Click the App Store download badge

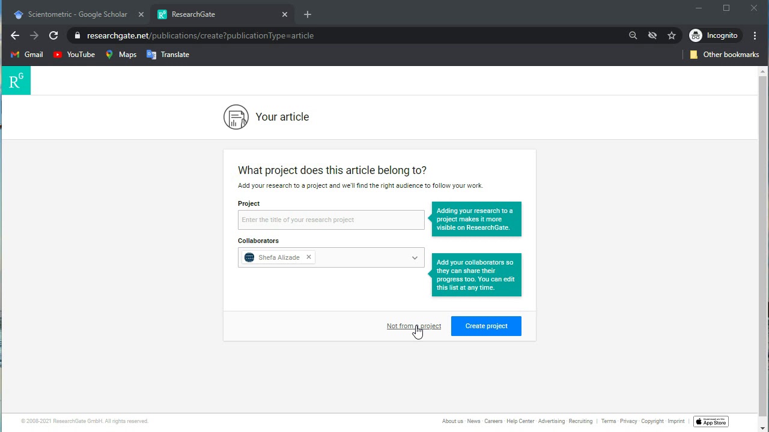point(711,421)
